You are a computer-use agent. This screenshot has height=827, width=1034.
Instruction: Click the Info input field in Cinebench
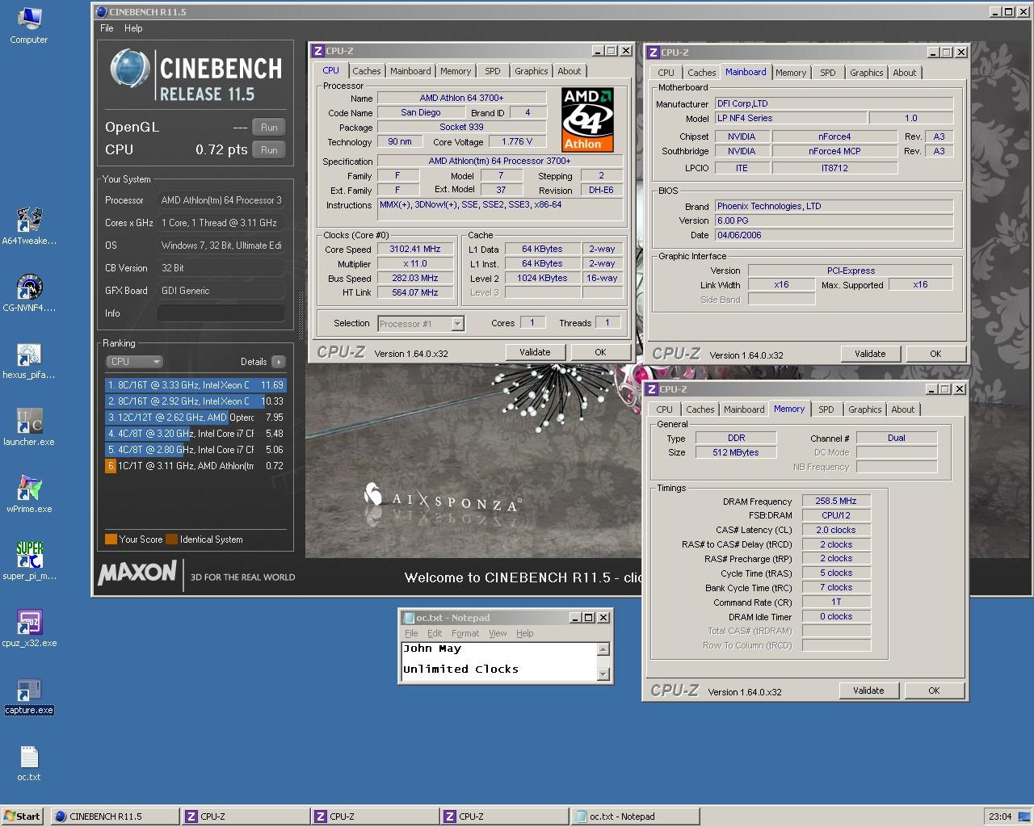[221, 313]
